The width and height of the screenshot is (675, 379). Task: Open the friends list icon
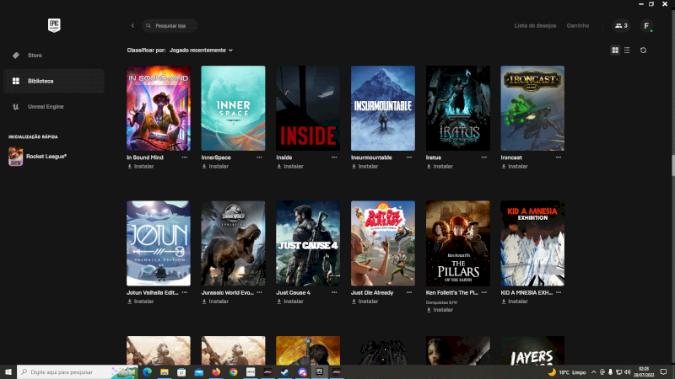621,26
